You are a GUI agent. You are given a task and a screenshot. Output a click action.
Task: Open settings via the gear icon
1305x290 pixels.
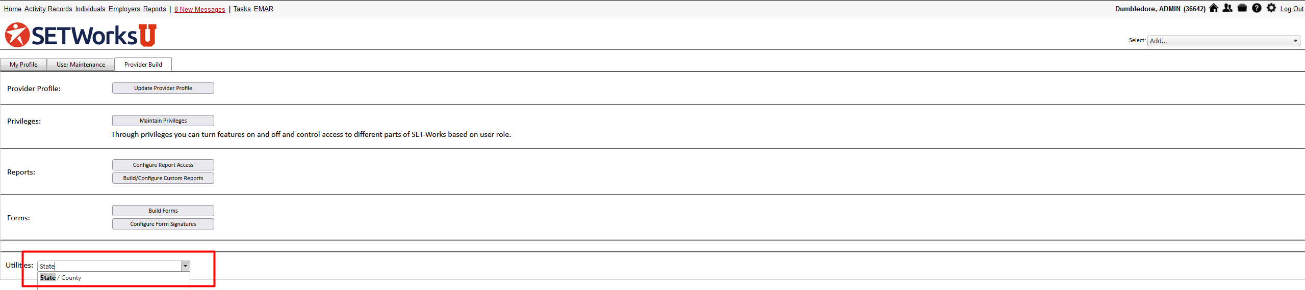tap(1271, 8)
